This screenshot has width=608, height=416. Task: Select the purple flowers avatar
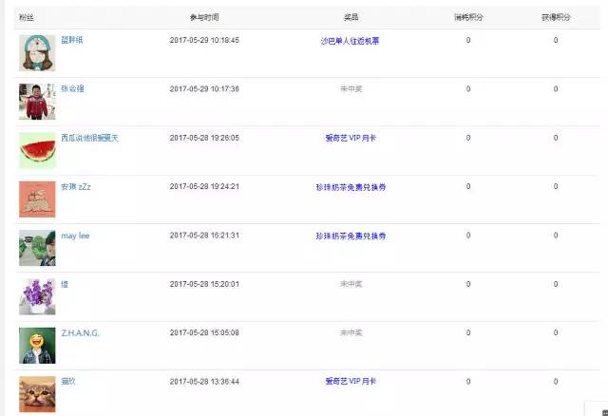click(37, 297)
